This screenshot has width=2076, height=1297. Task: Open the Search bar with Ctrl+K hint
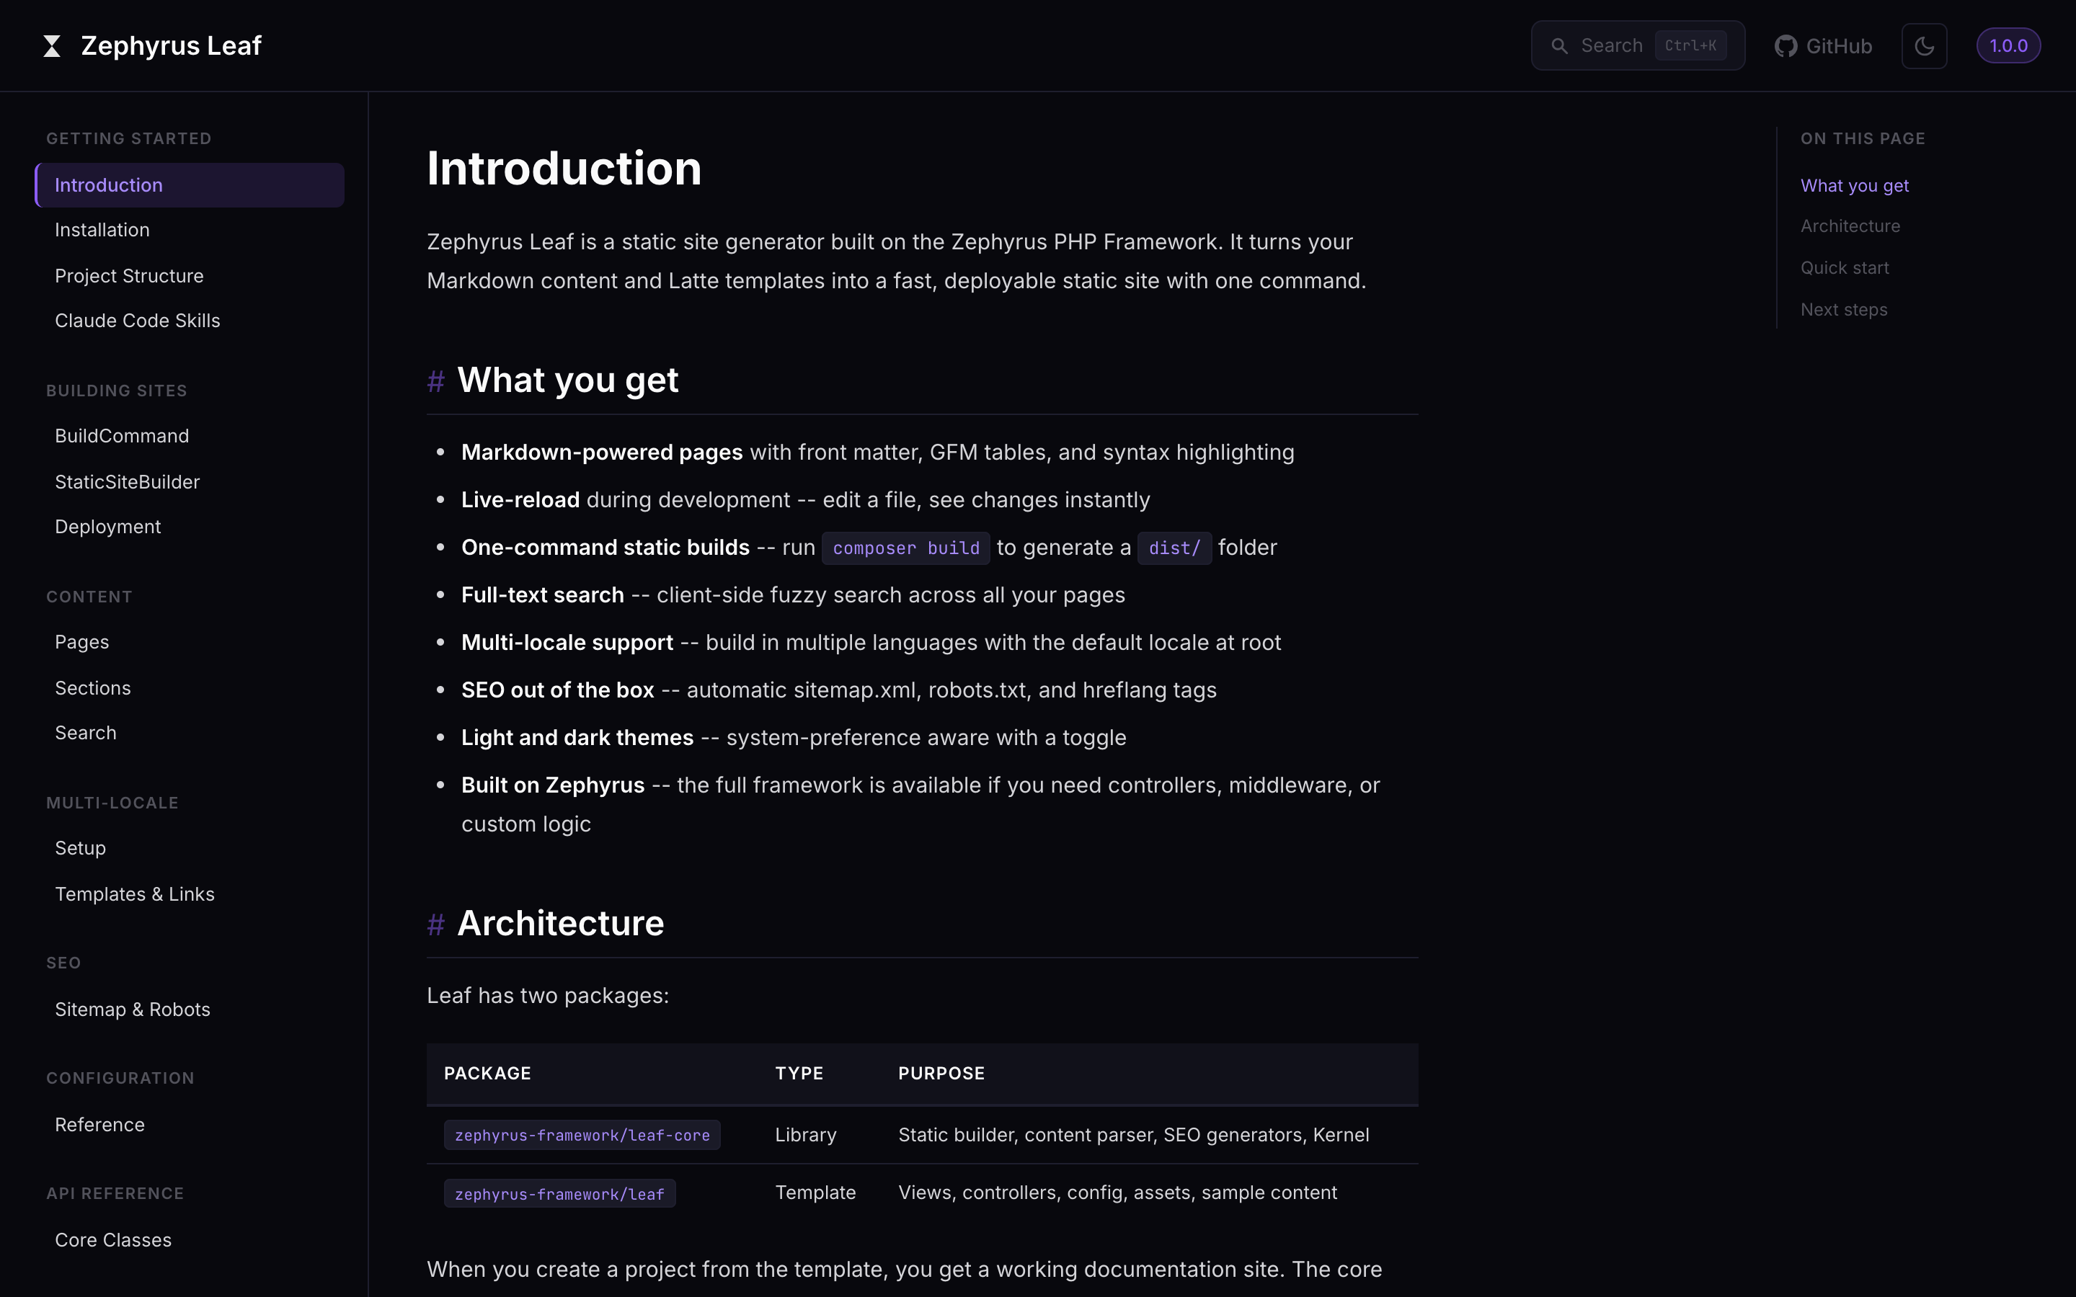pyautogui.click(x=1637, y=45)
